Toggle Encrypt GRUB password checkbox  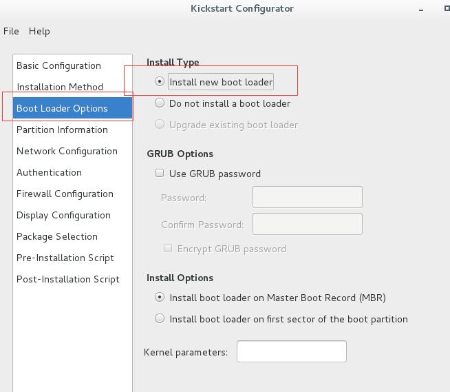click(x=168, y=248)
